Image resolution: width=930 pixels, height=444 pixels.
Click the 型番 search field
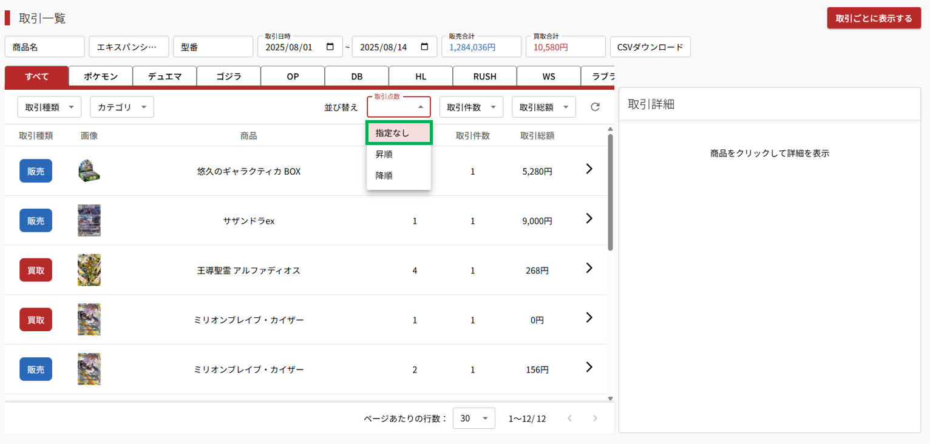point(213,47)
